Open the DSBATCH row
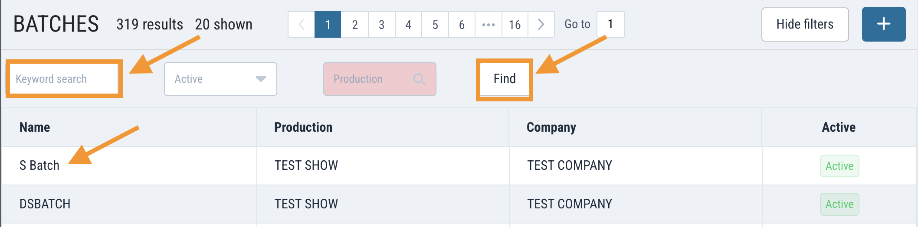This screenshot has width=918, height=227. [45, 204]
